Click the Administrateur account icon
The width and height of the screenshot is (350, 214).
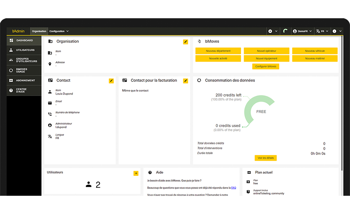[50, 125]
